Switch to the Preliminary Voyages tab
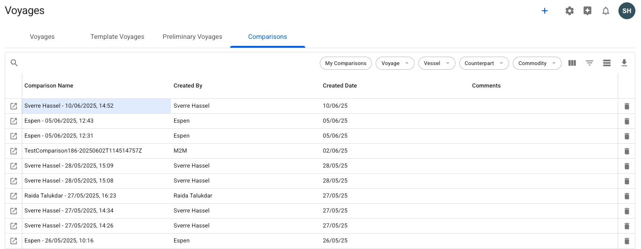The image size is (641, 249). 193,37
